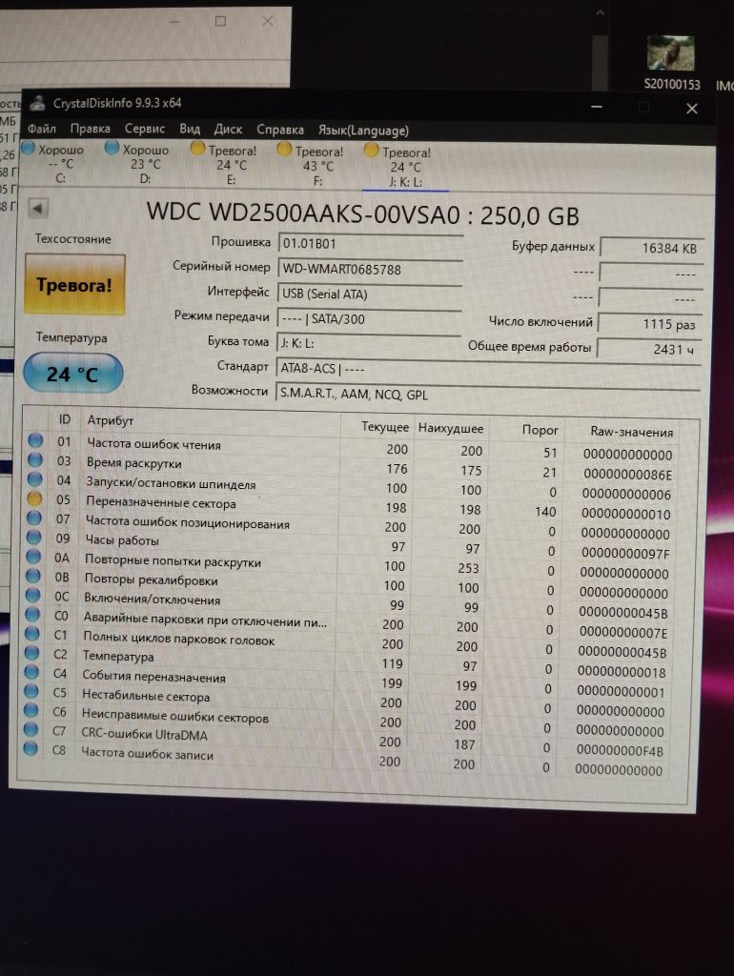Click status icon for Частота ошибок записи
This screenshot has width=734, height=976.
[x=31, y=749]
